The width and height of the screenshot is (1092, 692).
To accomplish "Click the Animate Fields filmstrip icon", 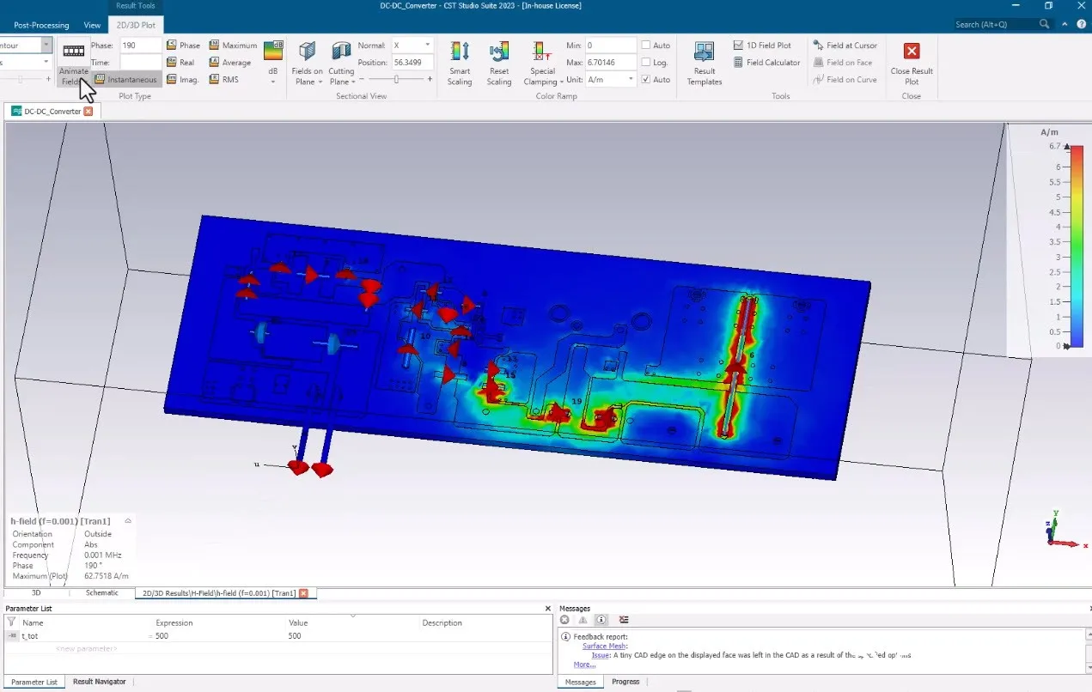I will point(73,52).
